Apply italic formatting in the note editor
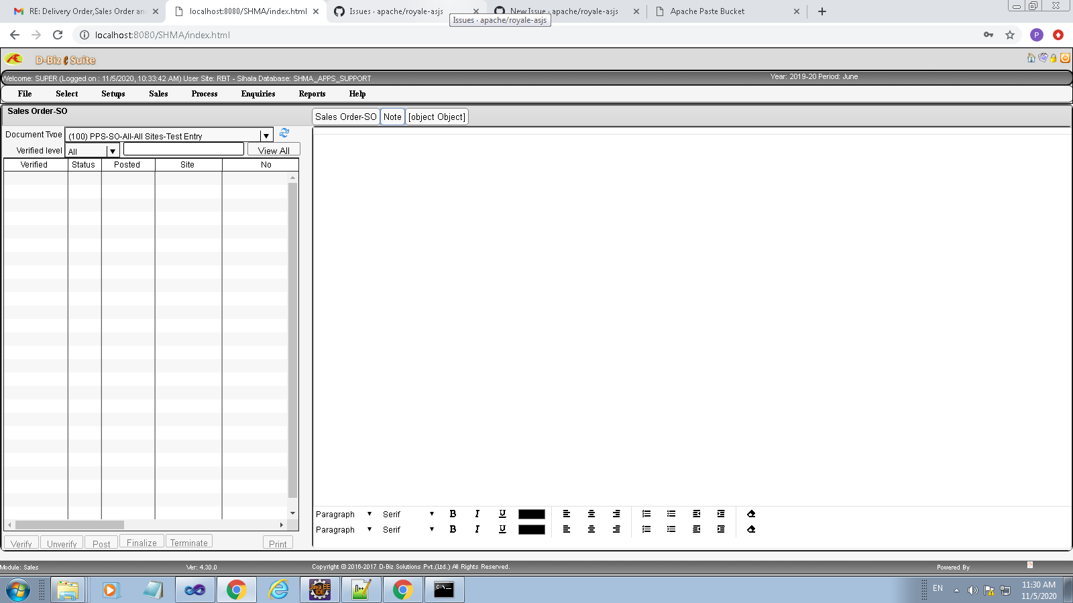Image resolution: width=1073 pixels, height=603 pixels. coord(477,514)
